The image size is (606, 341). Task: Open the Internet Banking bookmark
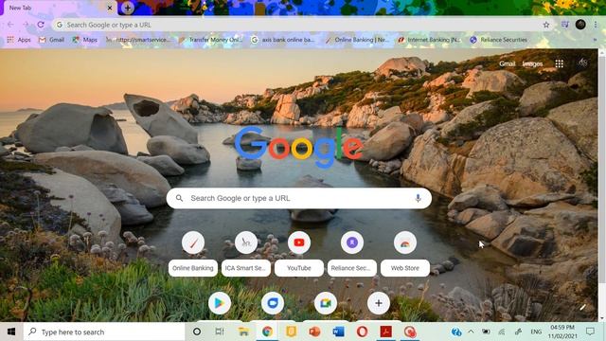(430, 40)
